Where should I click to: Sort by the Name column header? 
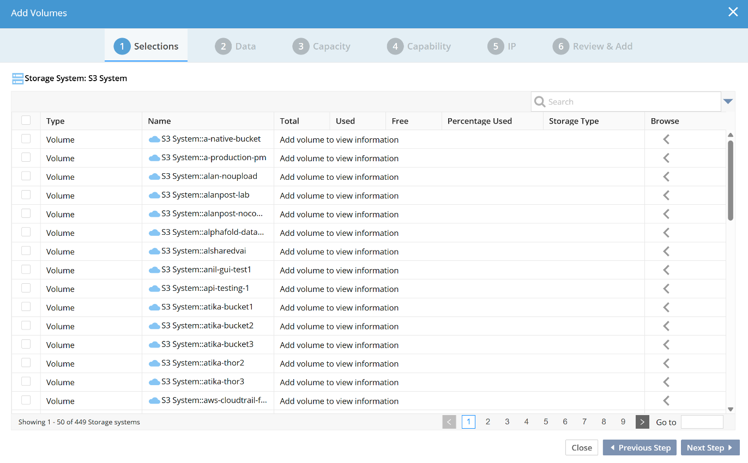point(208,121)
